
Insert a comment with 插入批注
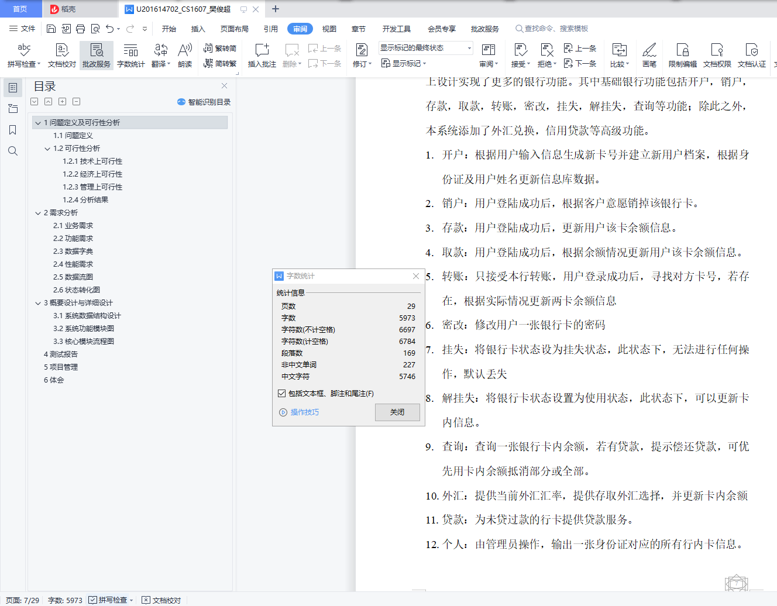[x=262, y=56]
